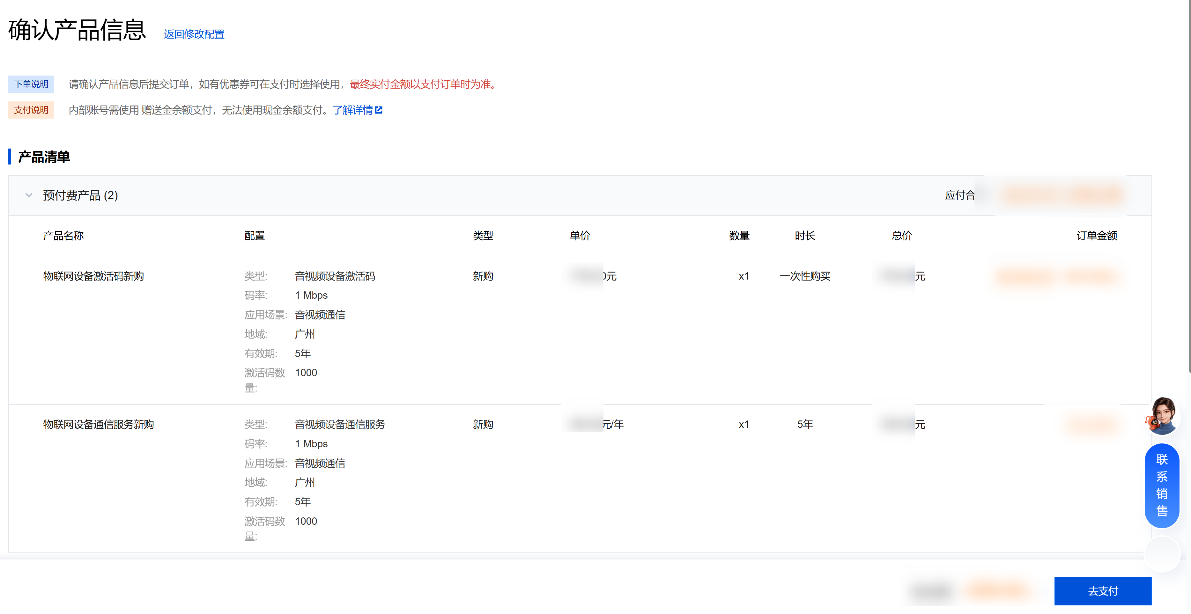
Task: Click the 单价 column header
Action: tap(580, 236)
